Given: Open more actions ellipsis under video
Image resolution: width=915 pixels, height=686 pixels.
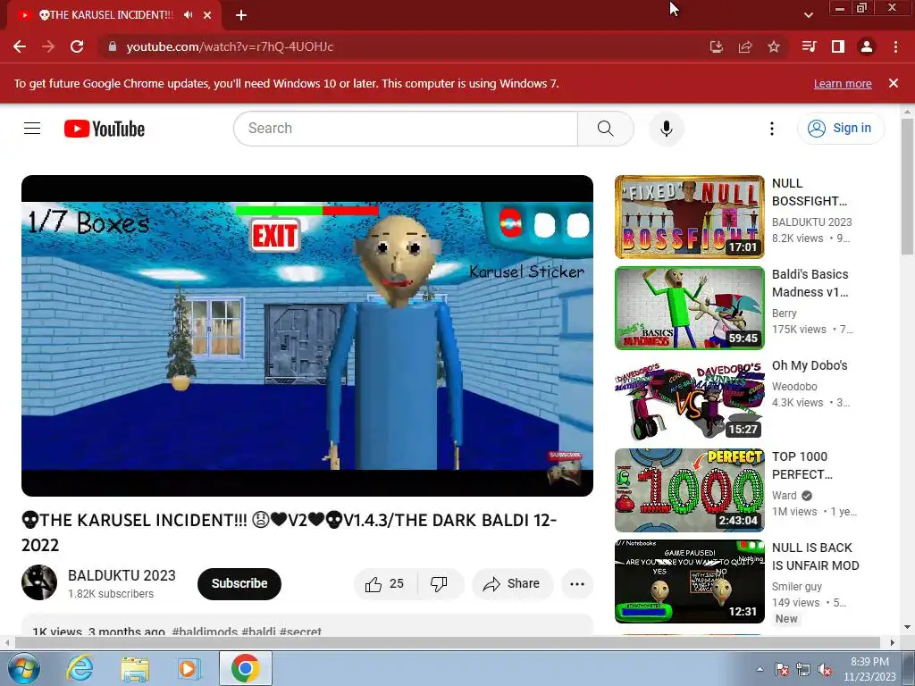Looking at the screenshot, I should coord(577,583).
